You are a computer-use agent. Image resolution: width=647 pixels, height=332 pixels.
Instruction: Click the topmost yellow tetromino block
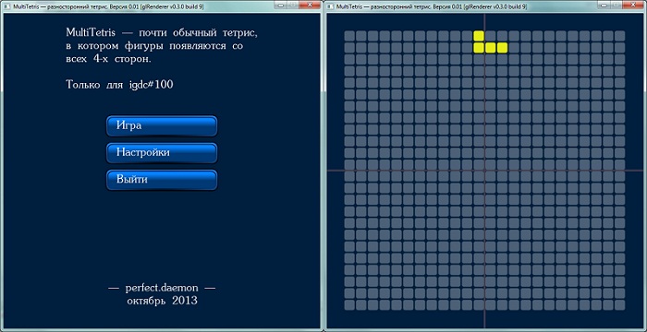479,36
